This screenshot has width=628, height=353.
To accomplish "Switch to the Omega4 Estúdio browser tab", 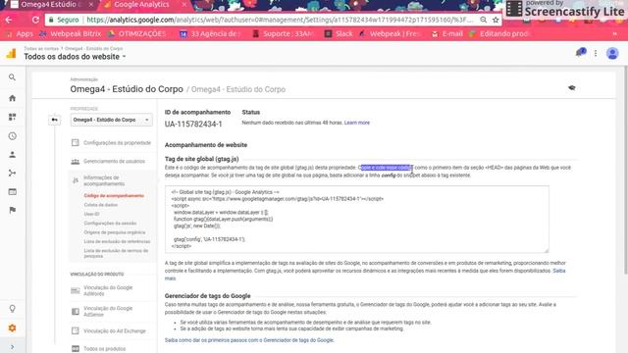I will 48,4.
